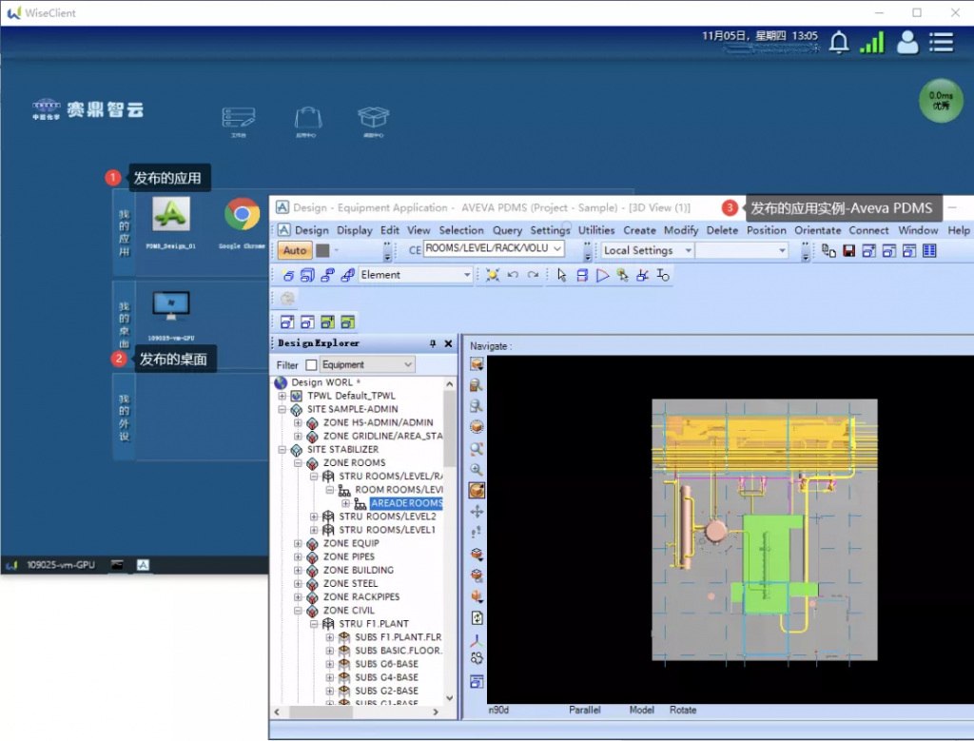Image resolution: width=974 pixels, height=741 pixels.
Task: Open the WiseClient user account icon
Action: tap(906, 42)
